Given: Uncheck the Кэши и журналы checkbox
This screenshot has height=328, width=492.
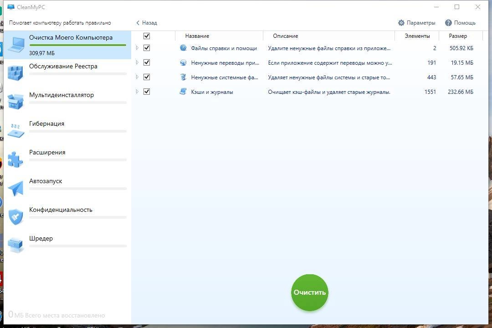Looking at the screenshot, I should pos(147,92).
